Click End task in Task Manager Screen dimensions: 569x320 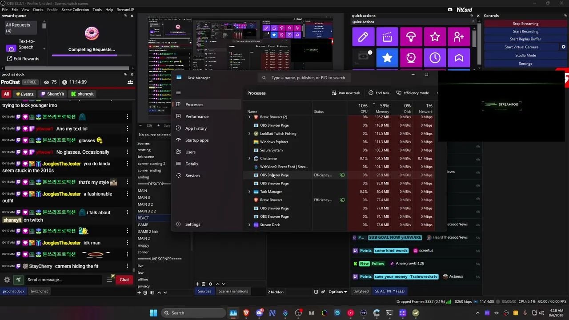tap(379, 93)
